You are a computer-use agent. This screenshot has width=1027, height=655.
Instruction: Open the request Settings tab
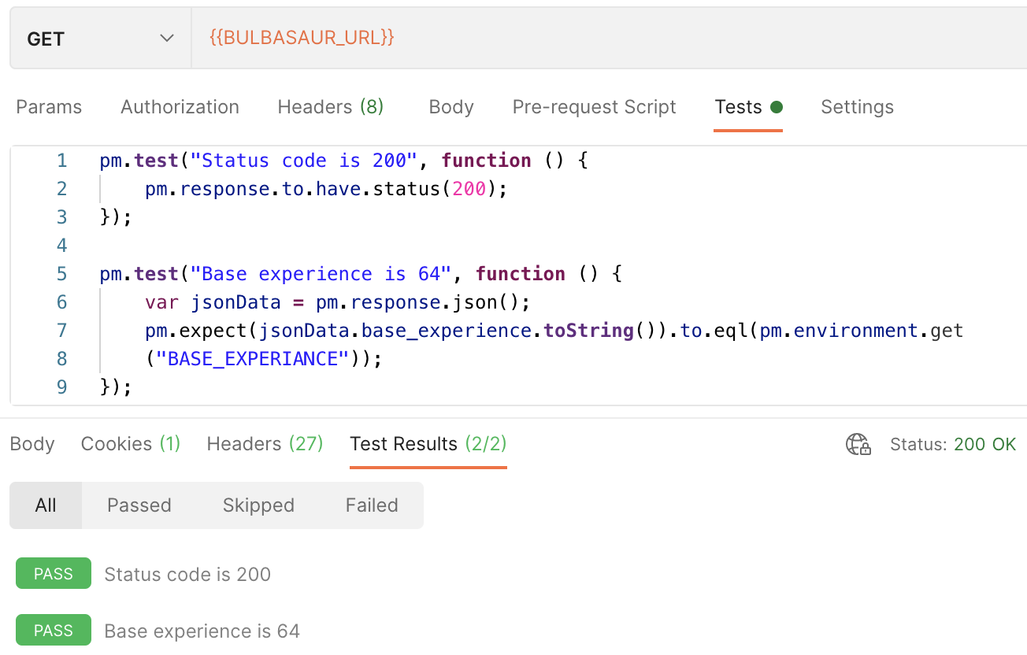tap(857, 106)
